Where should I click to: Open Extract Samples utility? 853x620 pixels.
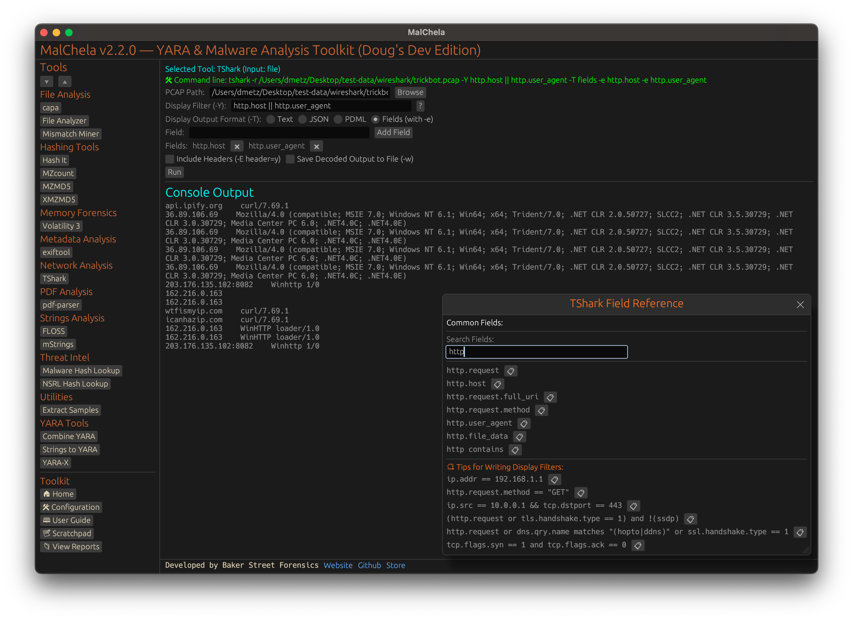click(70, 411)
